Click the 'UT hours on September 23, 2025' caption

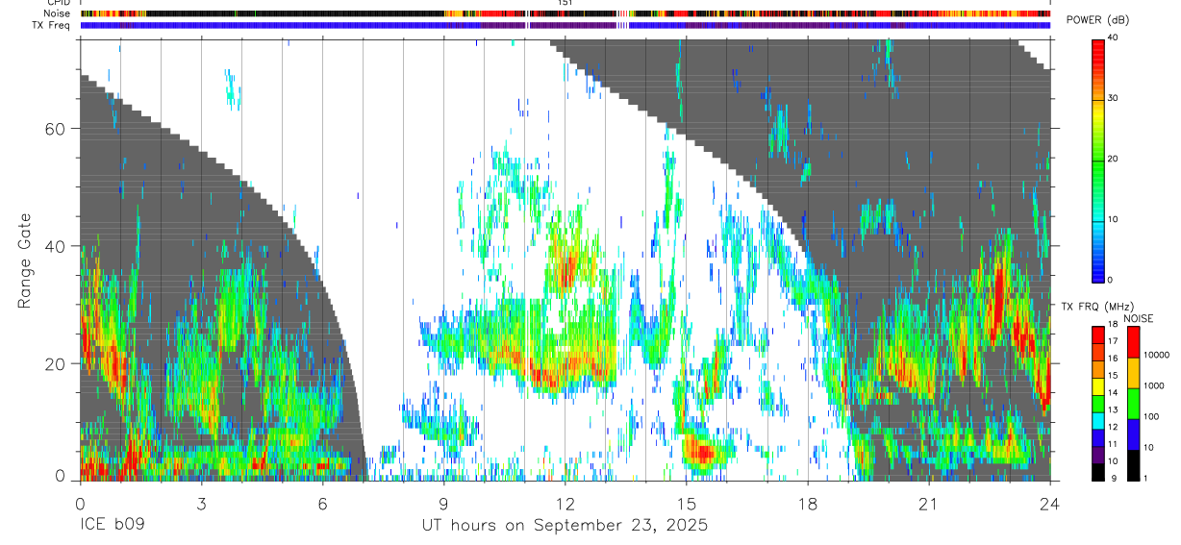tap(565, 526)
